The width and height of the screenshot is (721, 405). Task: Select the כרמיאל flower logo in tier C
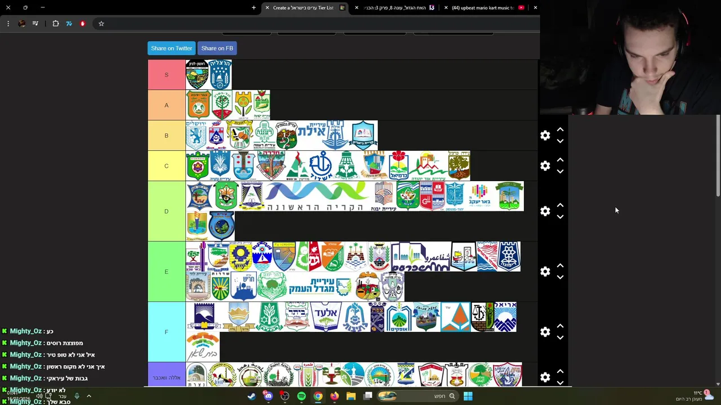398,165
